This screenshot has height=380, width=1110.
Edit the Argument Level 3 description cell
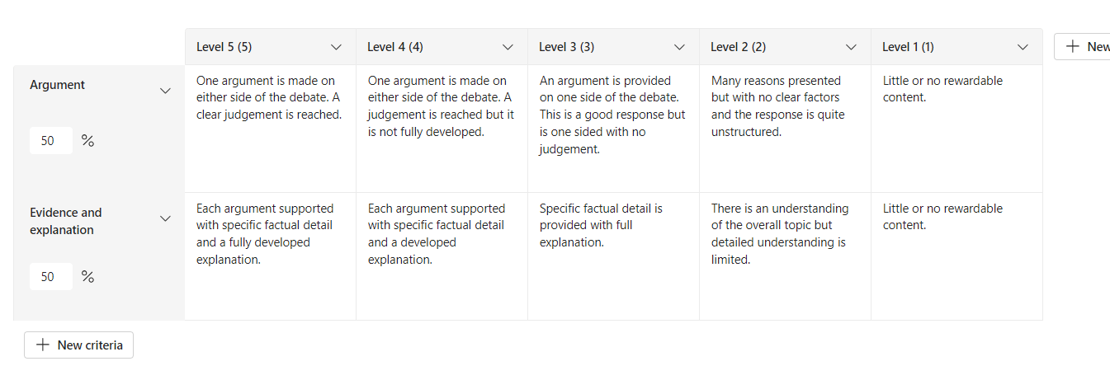point(612,115)
